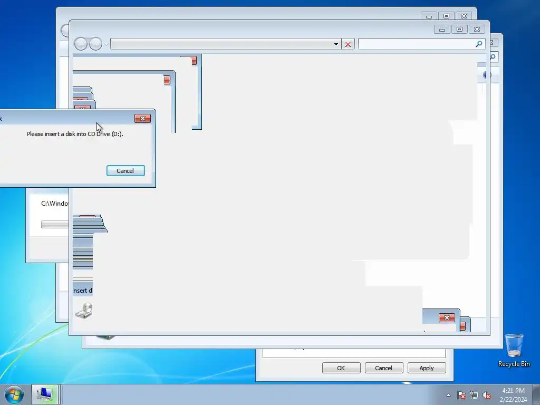Viewport: 540px width, 405px height.
Task: Open the Windows Start menu
Action: click(x=14, y=394)
